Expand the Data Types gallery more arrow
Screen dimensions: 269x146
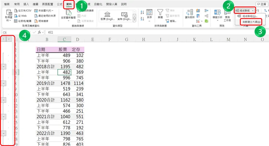pos(134,20)
